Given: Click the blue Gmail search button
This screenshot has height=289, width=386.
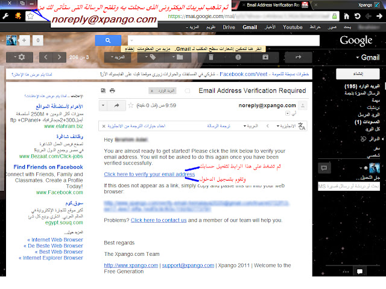Looking at the screenshot, I should pyautogui.click(x=108, y=40).
